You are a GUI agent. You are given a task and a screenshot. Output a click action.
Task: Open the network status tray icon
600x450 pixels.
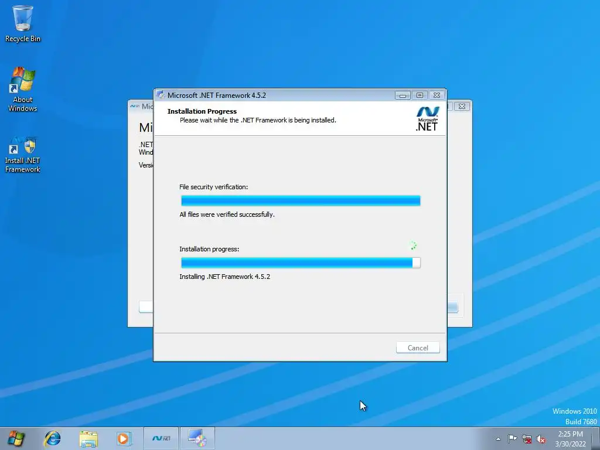[527, 439]
